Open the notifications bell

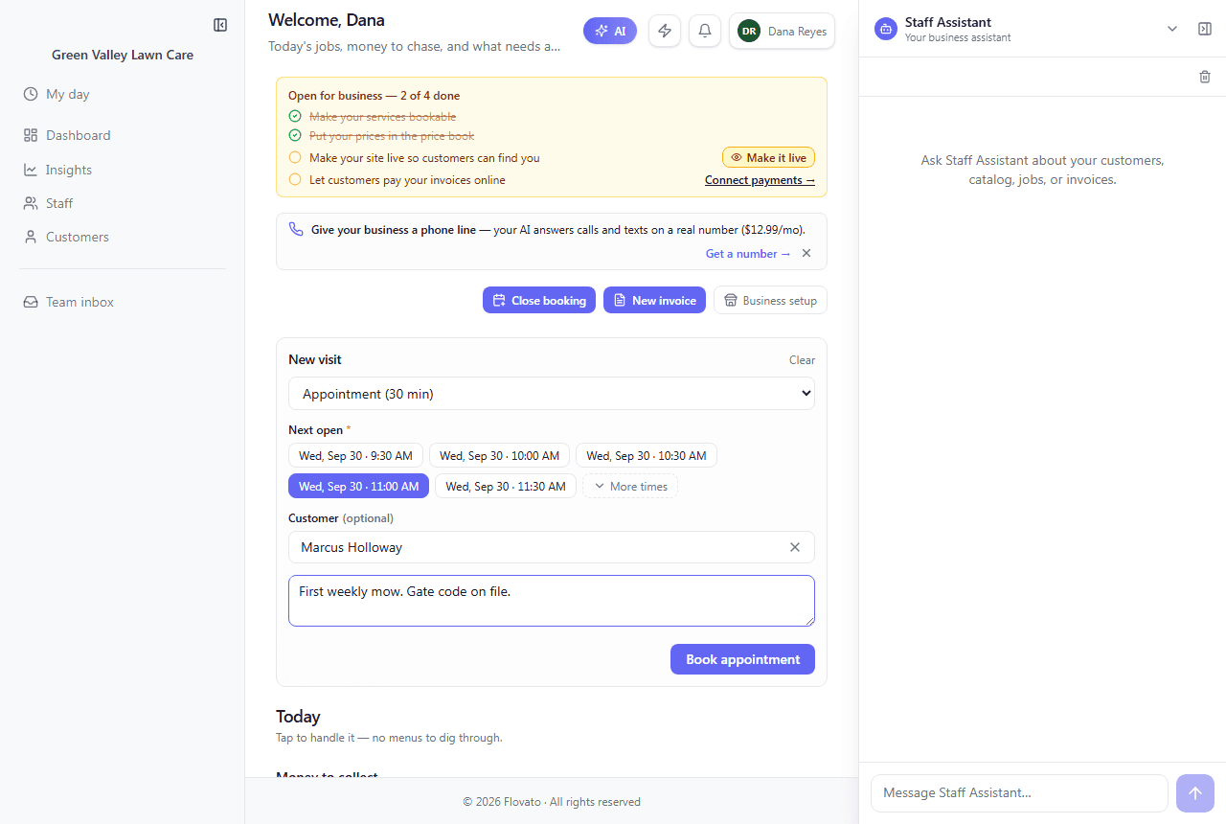[x=705, y=31]
